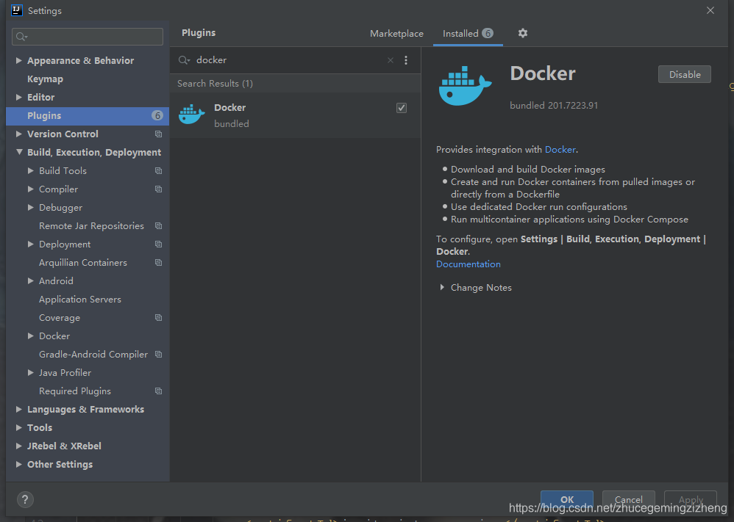Viewport: 734px width, 522px height.
Task: Open the plugin settings gear menu
Action: tap(523, 33)
